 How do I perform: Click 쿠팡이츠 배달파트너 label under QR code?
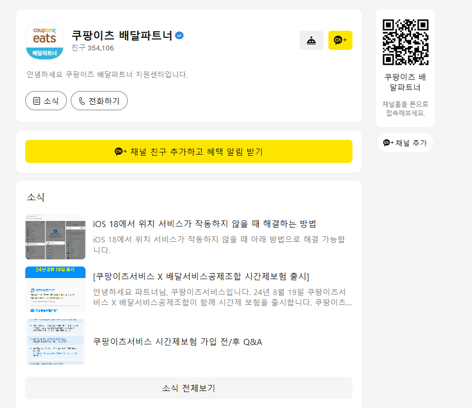pos(405,82)
